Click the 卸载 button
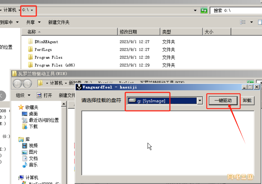Screen dimensions: 262x184 [247, 100]
